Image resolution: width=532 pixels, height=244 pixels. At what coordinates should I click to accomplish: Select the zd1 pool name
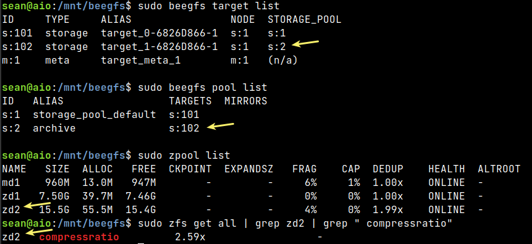(11, 196)
